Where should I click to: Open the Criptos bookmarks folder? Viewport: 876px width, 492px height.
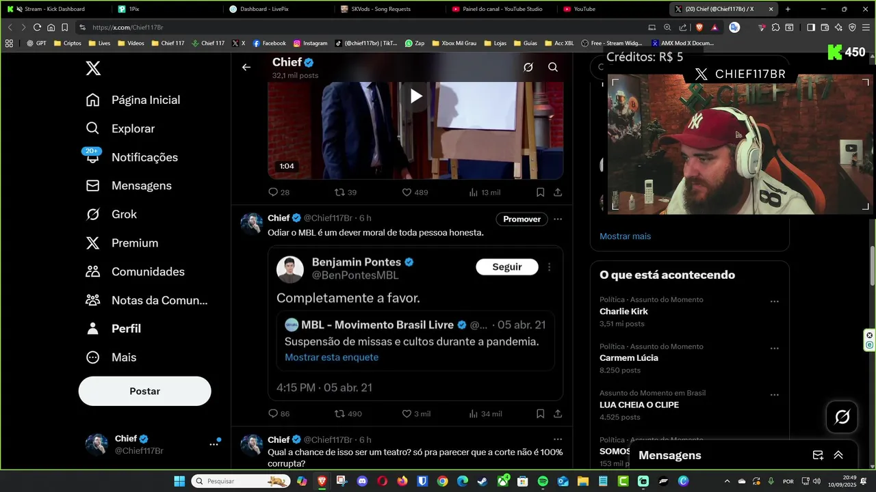click(x=67, y=43)
